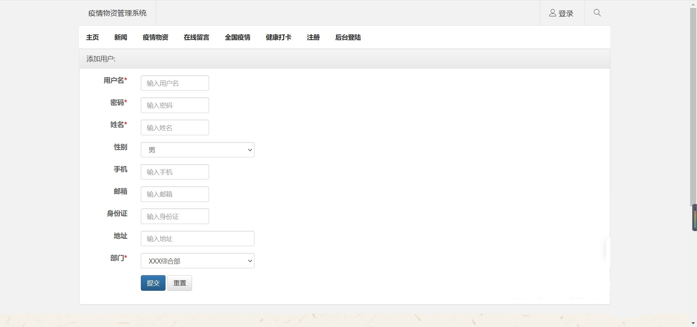Open the 性别 dropdown showing 男
This screenshot has height=327, width=697.
197,150
